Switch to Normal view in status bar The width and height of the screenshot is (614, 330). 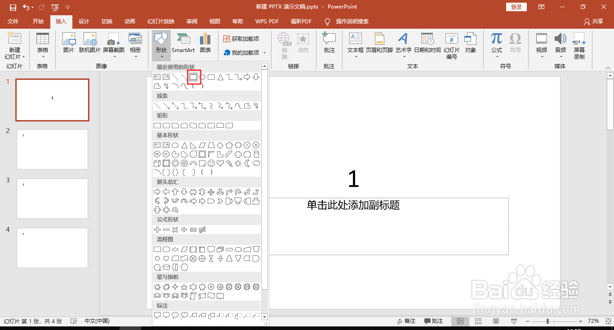(460, 321)
